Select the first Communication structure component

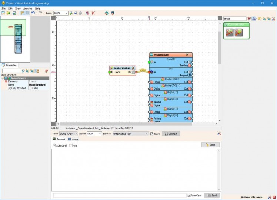230,33
